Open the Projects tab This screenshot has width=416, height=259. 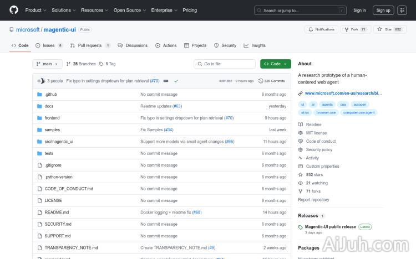[195, 45]
